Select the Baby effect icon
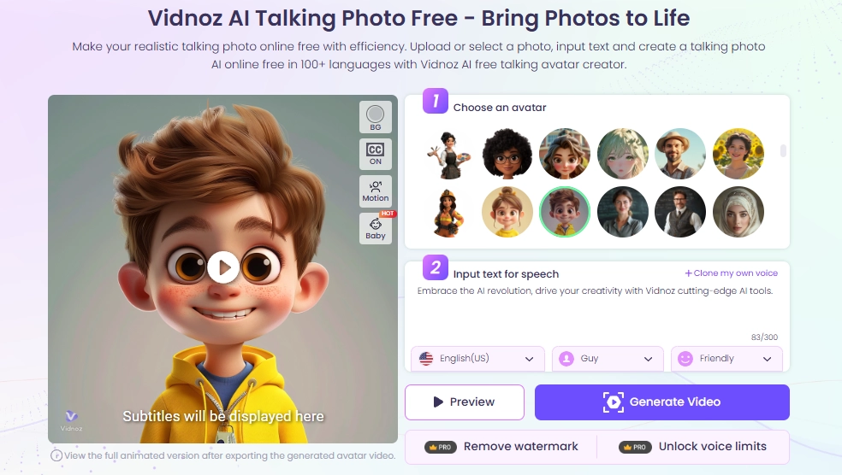The width and height of the screenshot is (842, 475). click(376, 228)
